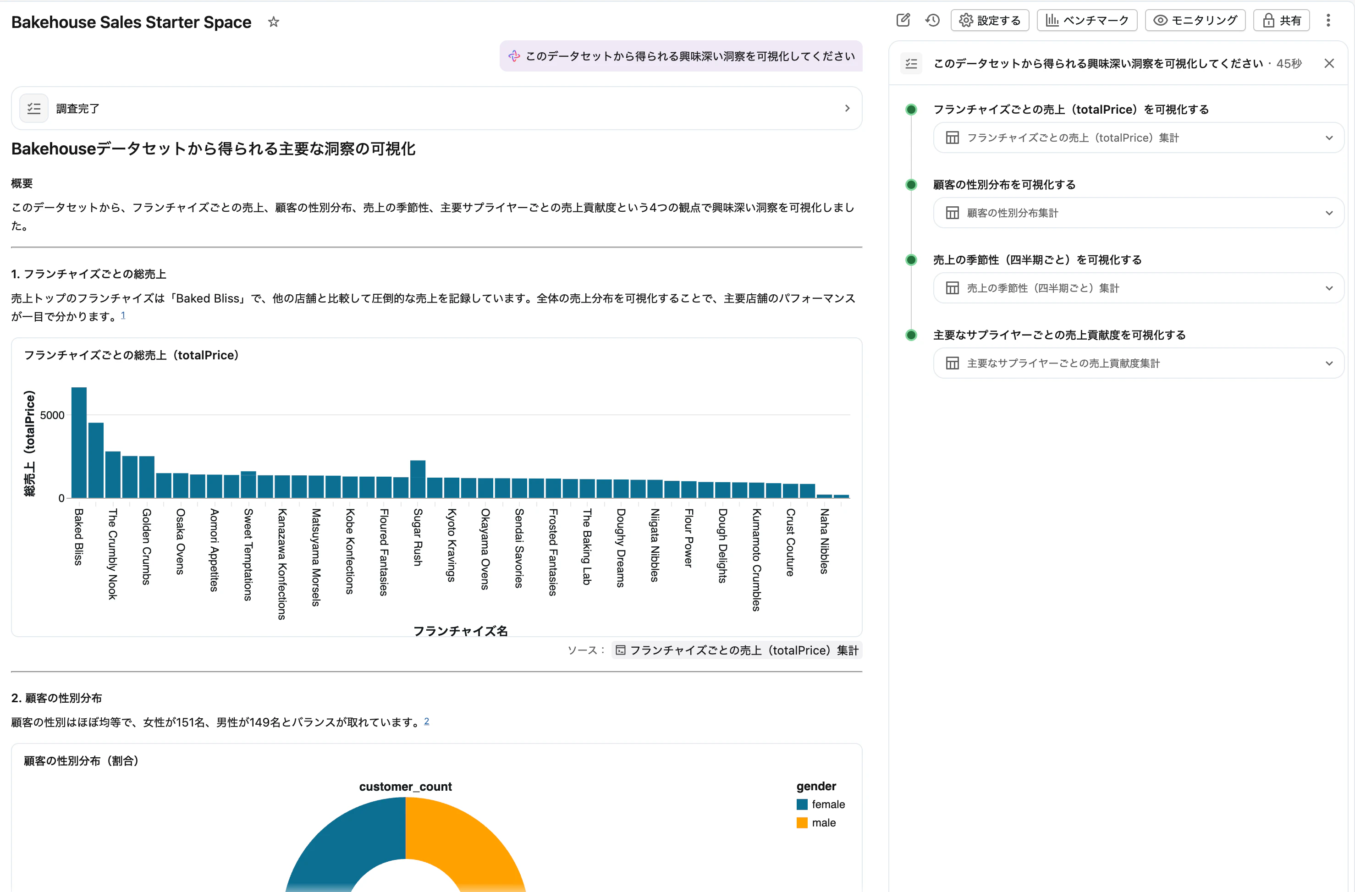
Task: Click the table icon beside 主要なサプライヤーごとの売上貢献度集計
Action: (953, 363)
